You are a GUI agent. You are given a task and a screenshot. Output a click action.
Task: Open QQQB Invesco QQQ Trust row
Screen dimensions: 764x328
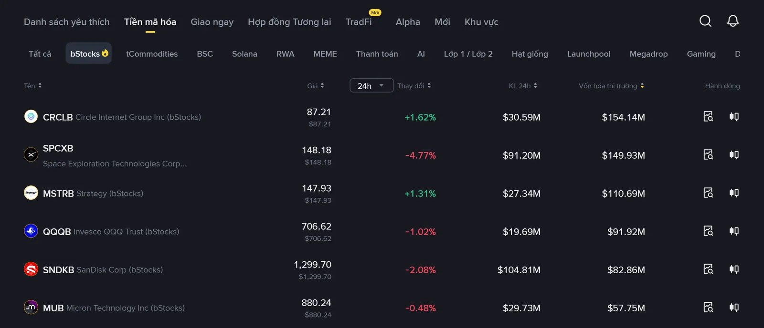coord(382,231)
